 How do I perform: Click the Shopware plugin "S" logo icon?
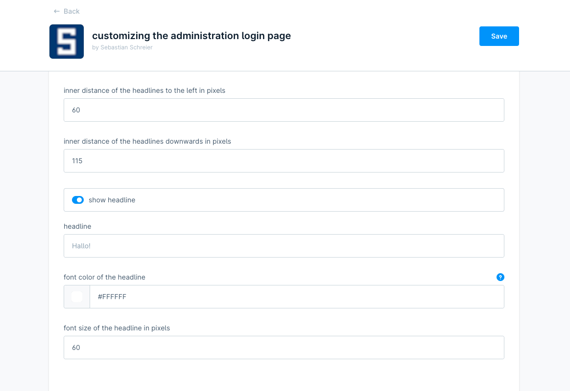point(67,41)
